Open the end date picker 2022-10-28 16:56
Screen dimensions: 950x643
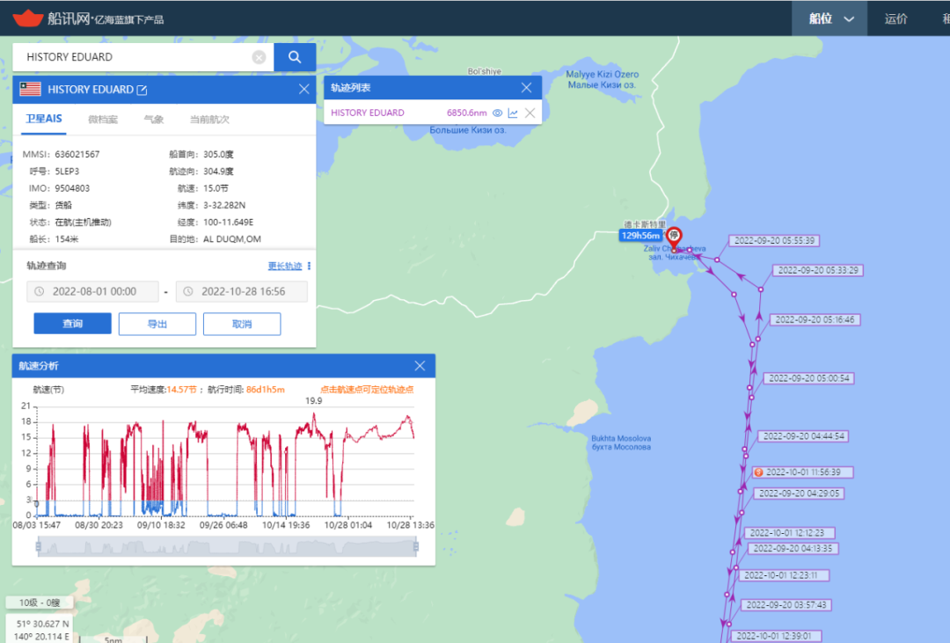tap(242, 292)
